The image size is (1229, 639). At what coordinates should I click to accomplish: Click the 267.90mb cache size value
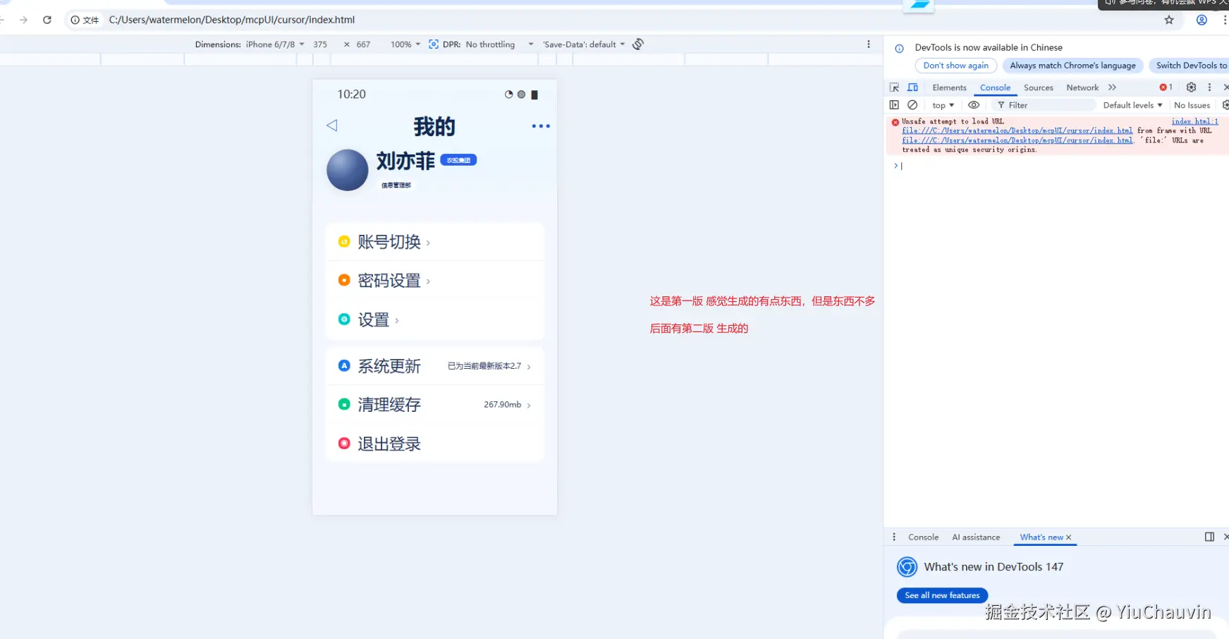coord(502,405)
